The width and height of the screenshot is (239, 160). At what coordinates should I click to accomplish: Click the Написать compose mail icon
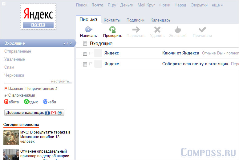pyautogui.click(x=88, y=30)
